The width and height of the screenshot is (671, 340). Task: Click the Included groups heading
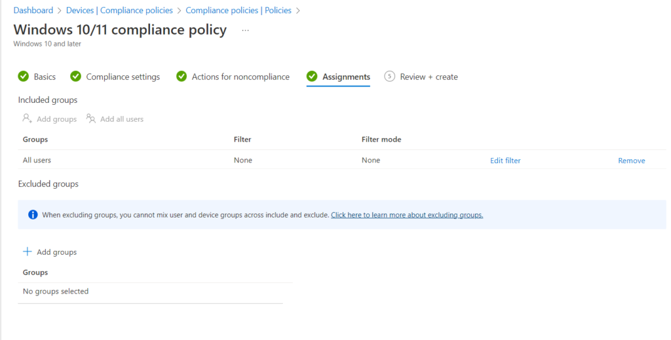click(47, 100)
